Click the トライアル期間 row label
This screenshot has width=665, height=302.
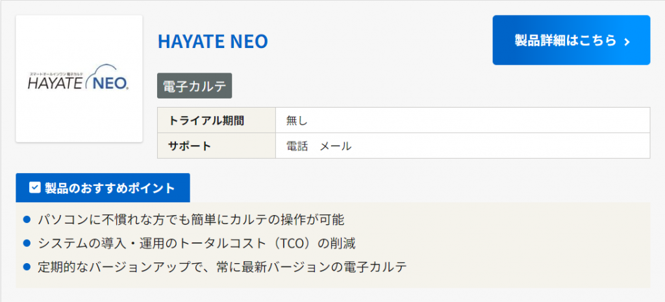click(x=206, y=120)
